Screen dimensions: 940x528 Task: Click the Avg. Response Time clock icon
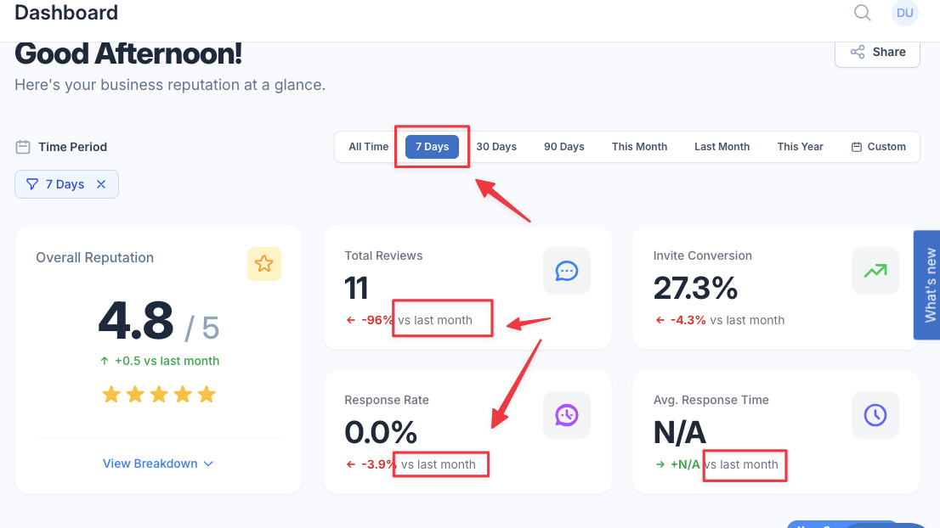(x=875, y=415)
